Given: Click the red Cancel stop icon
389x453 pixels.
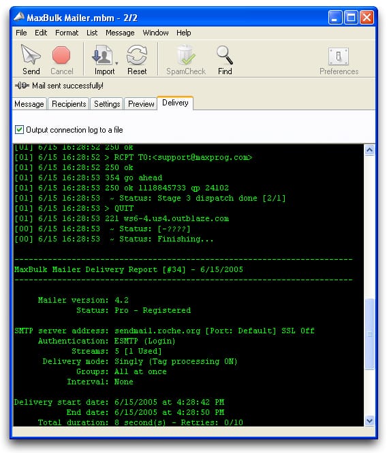Looking at the screenshot, I should [x=61, y=55].
